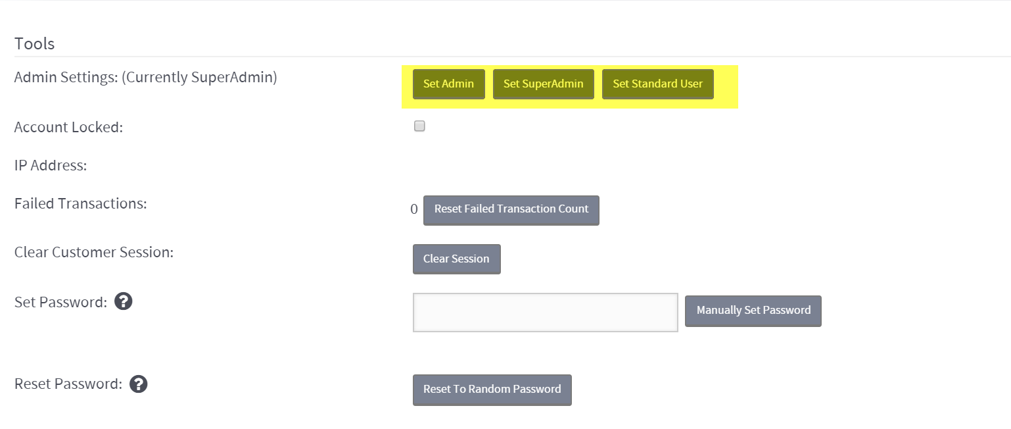Click the Manually Set Password button
The image size is (1011, 429).
click(x=753, y=311)
